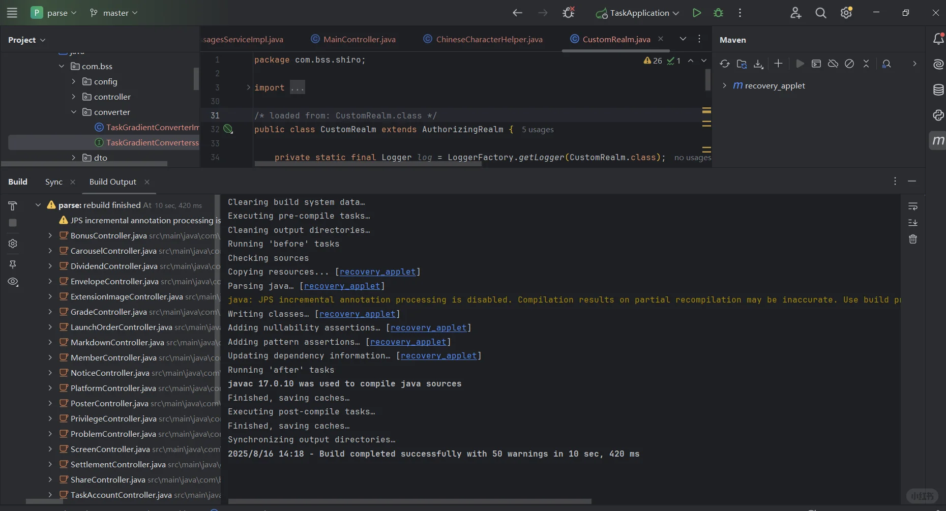
Task: Open Search Everywhere magnifier
Action: click(x=820, y=13)
